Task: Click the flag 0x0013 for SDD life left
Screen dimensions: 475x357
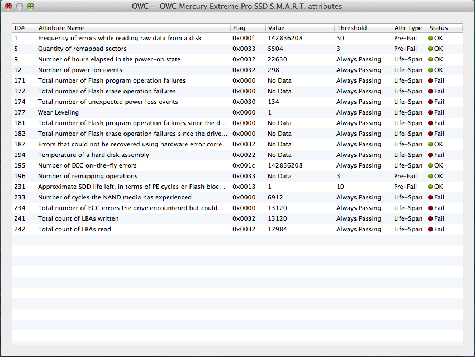Action: click(x=244, y=187)
